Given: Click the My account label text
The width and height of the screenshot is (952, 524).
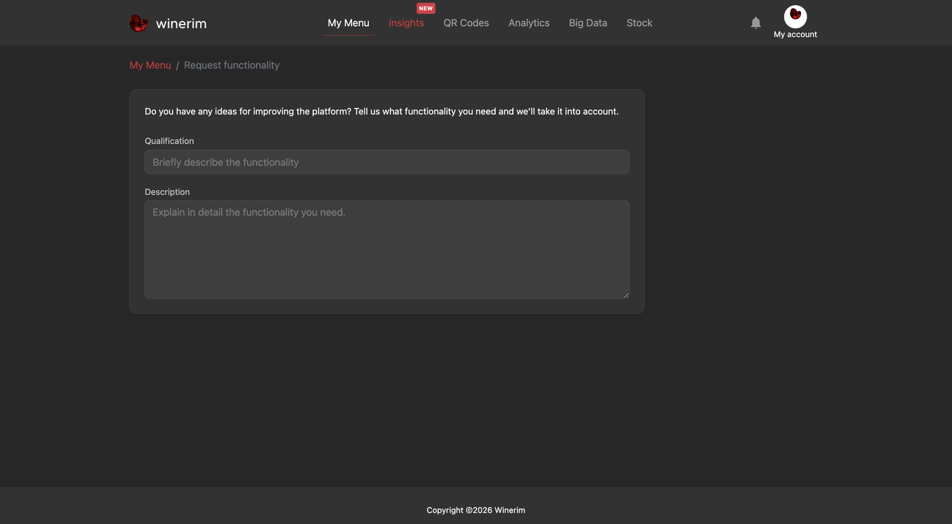Looking at the screenshot, I should pyautogui.click(x=795, y=34).
